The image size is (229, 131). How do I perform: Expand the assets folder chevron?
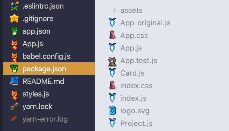114,11
